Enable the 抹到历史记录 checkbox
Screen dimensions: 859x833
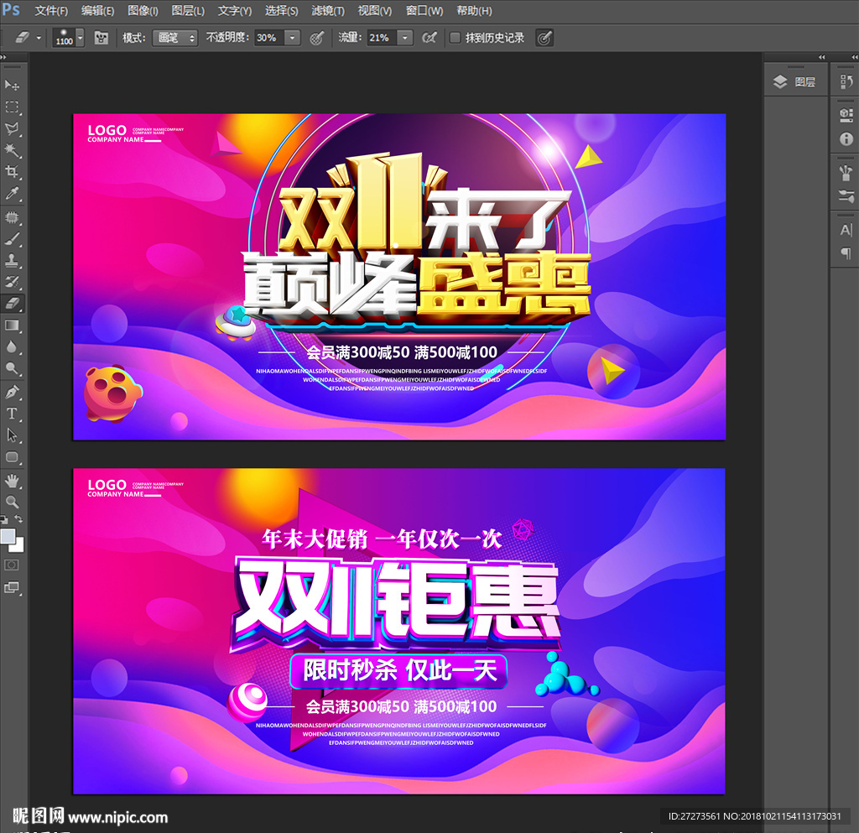click(454, 37)
